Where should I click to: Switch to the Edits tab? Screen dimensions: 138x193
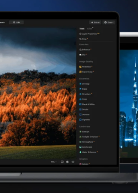90,29
